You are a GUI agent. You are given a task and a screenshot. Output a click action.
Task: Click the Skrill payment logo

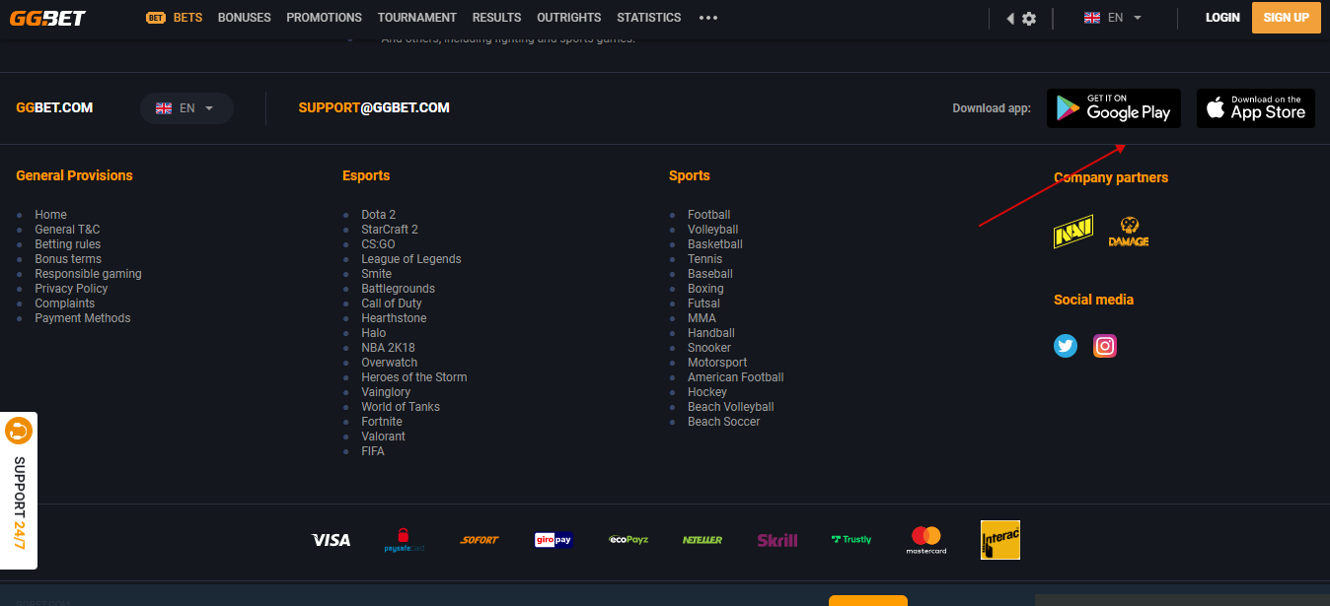tap(777, 540)
